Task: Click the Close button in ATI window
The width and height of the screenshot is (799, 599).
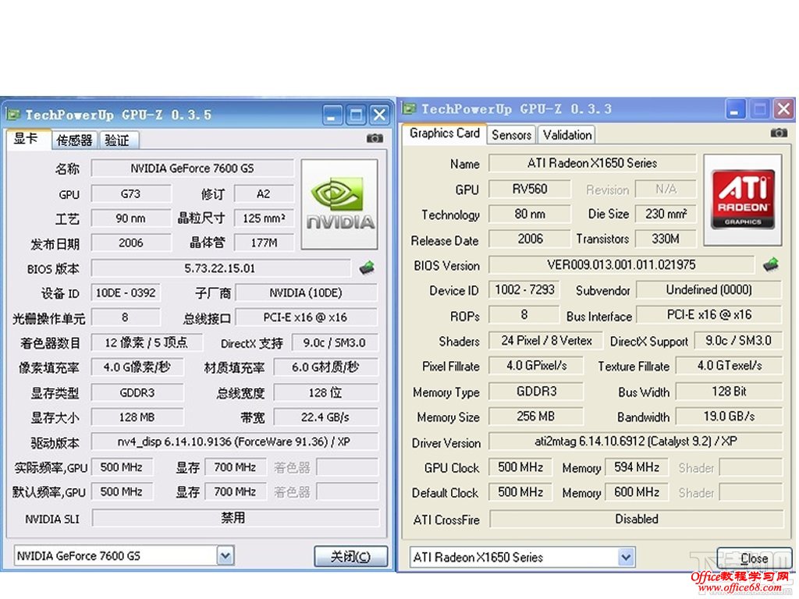Action: pos(755,558)
